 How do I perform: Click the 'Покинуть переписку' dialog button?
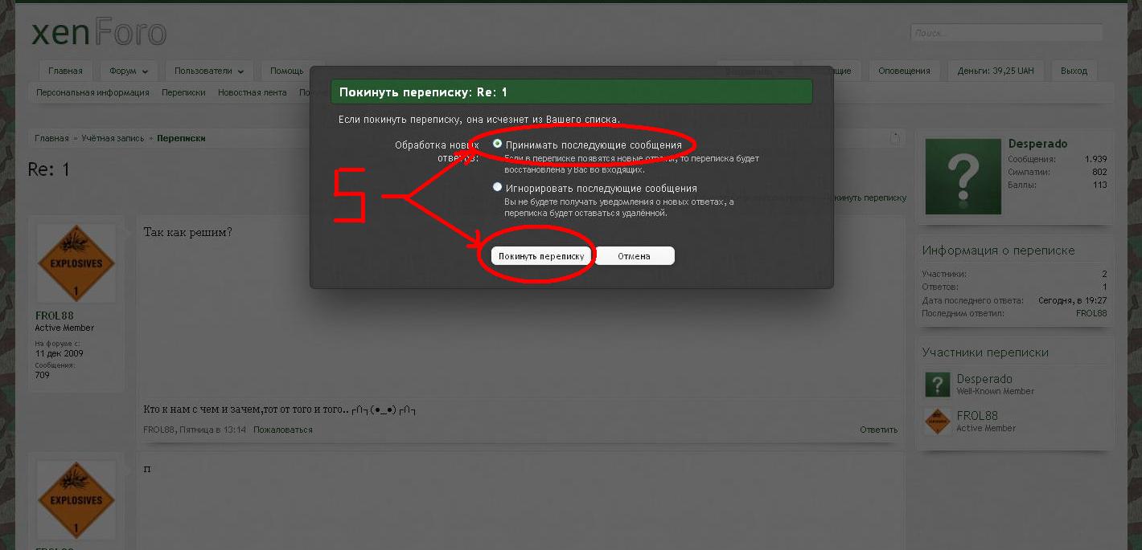coord(541,256)
